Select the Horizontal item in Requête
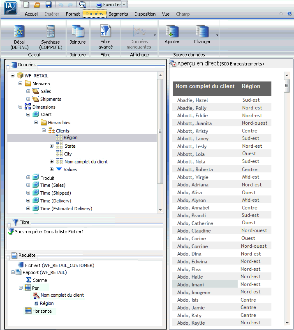The image size is (294, 330). 42,311
